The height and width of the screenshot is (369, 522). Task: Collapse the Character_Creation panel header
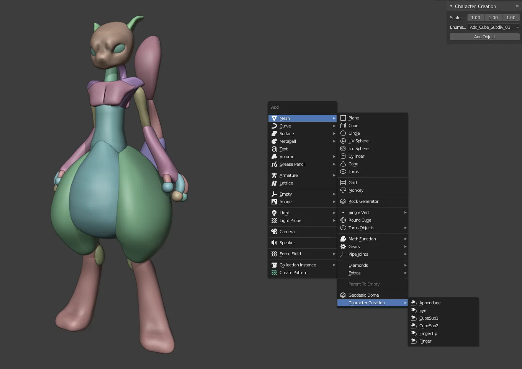pyautogui.click(x=451, y=6)
